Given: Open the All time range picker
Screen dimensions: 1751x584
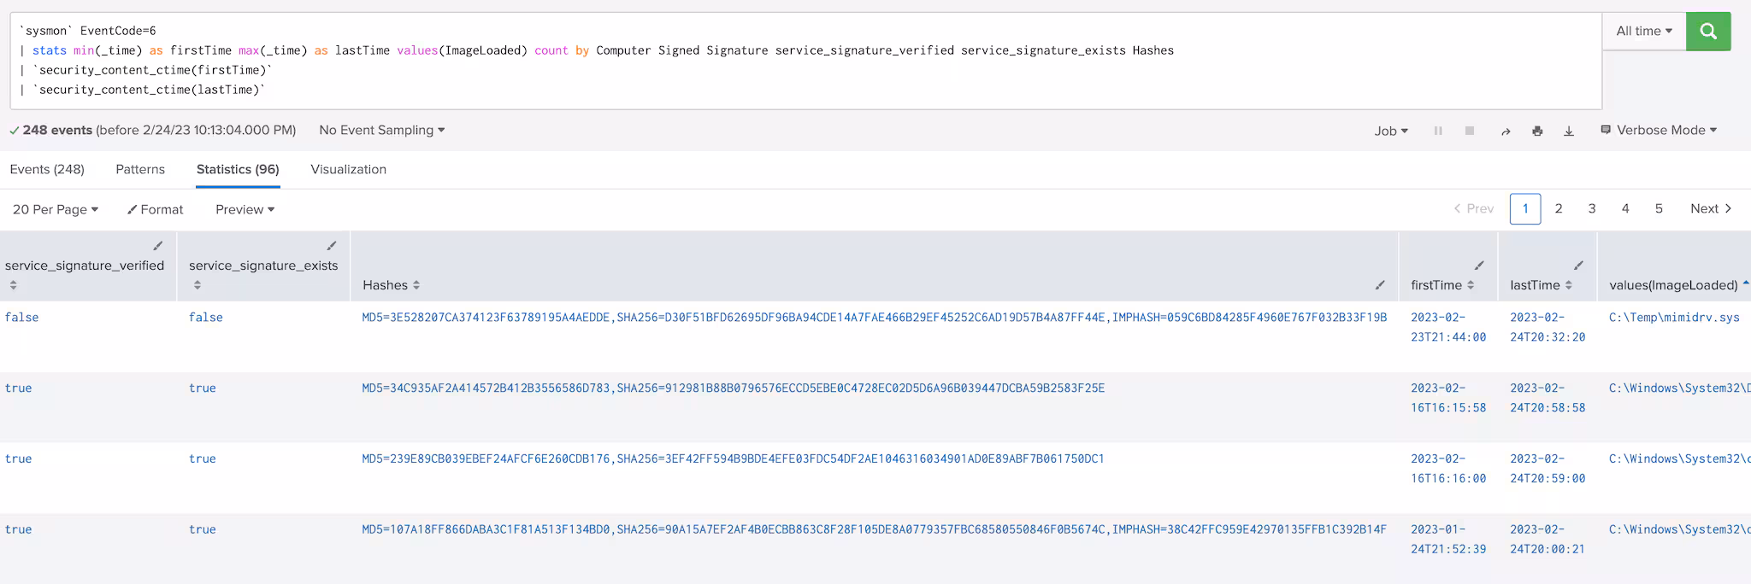Looking at the screenshot, I should tap(1643, 31).
